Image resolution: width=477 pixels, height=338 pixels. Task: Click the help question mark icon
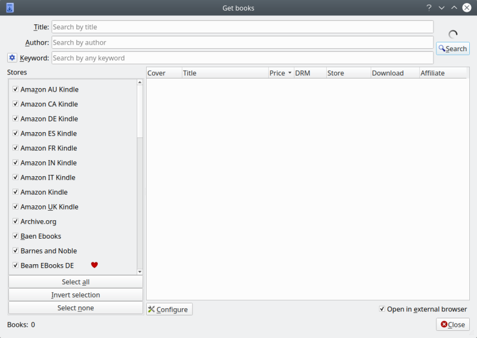(429, 8)
